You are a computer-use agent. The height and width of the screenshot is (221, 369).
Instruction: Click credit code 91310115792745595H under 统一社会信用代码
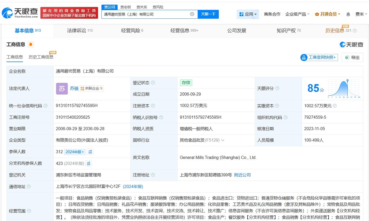(77, 106)
